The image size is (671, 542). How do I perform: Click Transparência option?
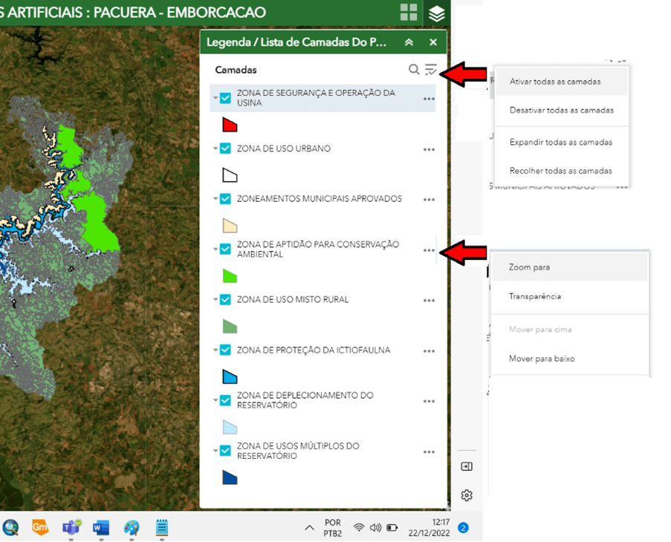(535, 296)
